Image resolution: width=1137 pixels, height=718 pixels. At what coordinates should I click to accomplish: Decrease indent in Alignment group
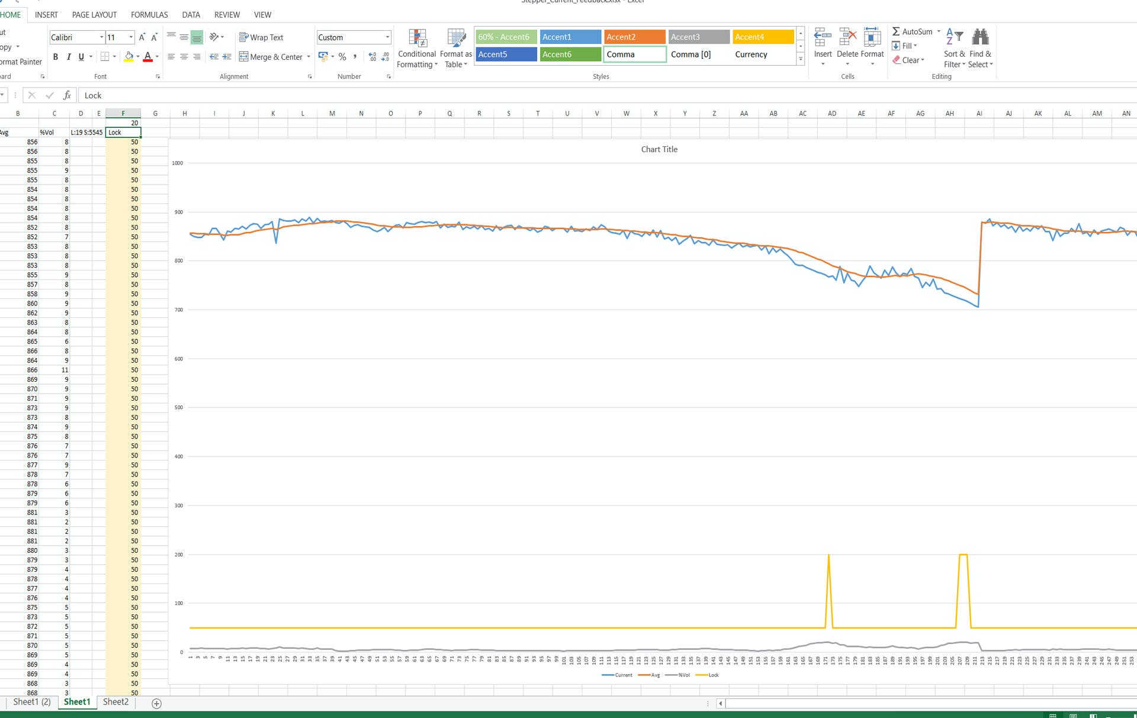tap(214, 57)
